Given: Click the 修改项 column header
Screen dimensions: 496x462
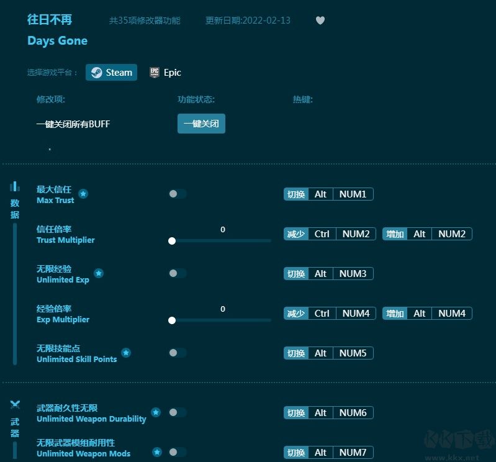Looking at the screenshot, I should coord(51,99).
